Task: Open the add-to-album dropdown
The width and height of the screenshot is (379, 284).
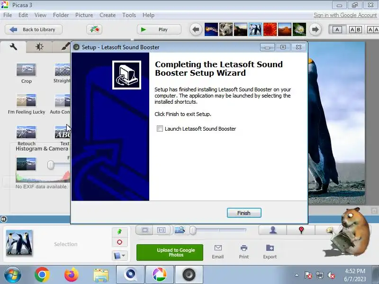Action: coord(120,256)
